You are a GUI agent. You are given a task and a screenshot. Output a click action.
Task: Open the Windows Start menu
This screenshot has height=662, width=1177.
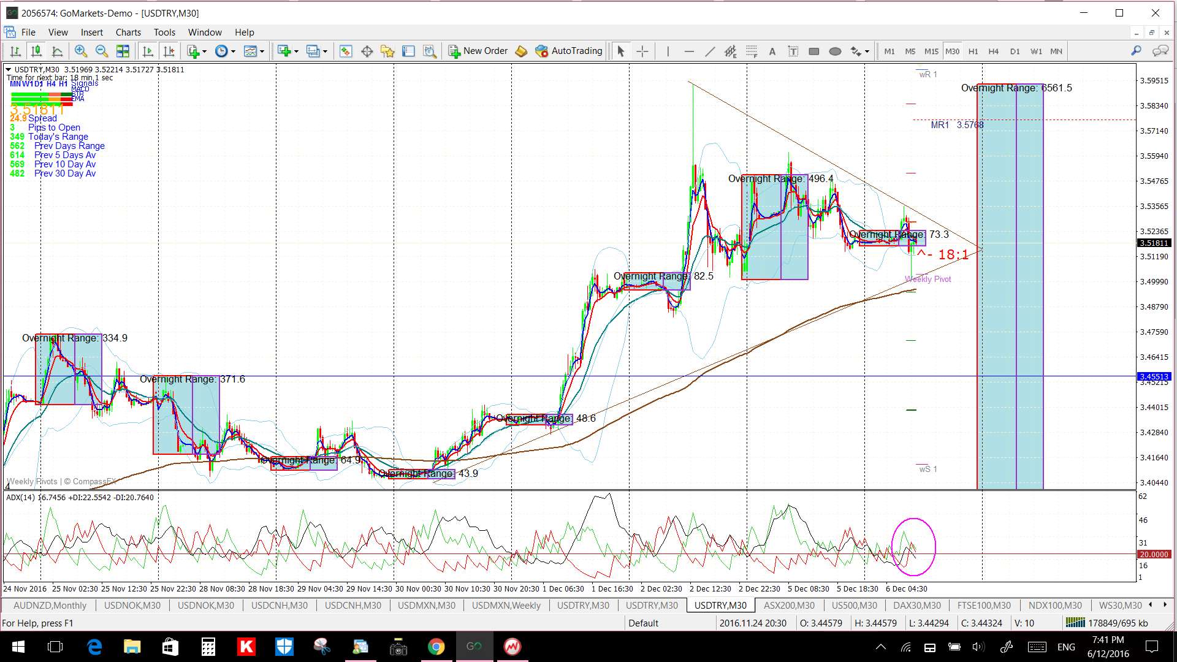coord(18,647)
